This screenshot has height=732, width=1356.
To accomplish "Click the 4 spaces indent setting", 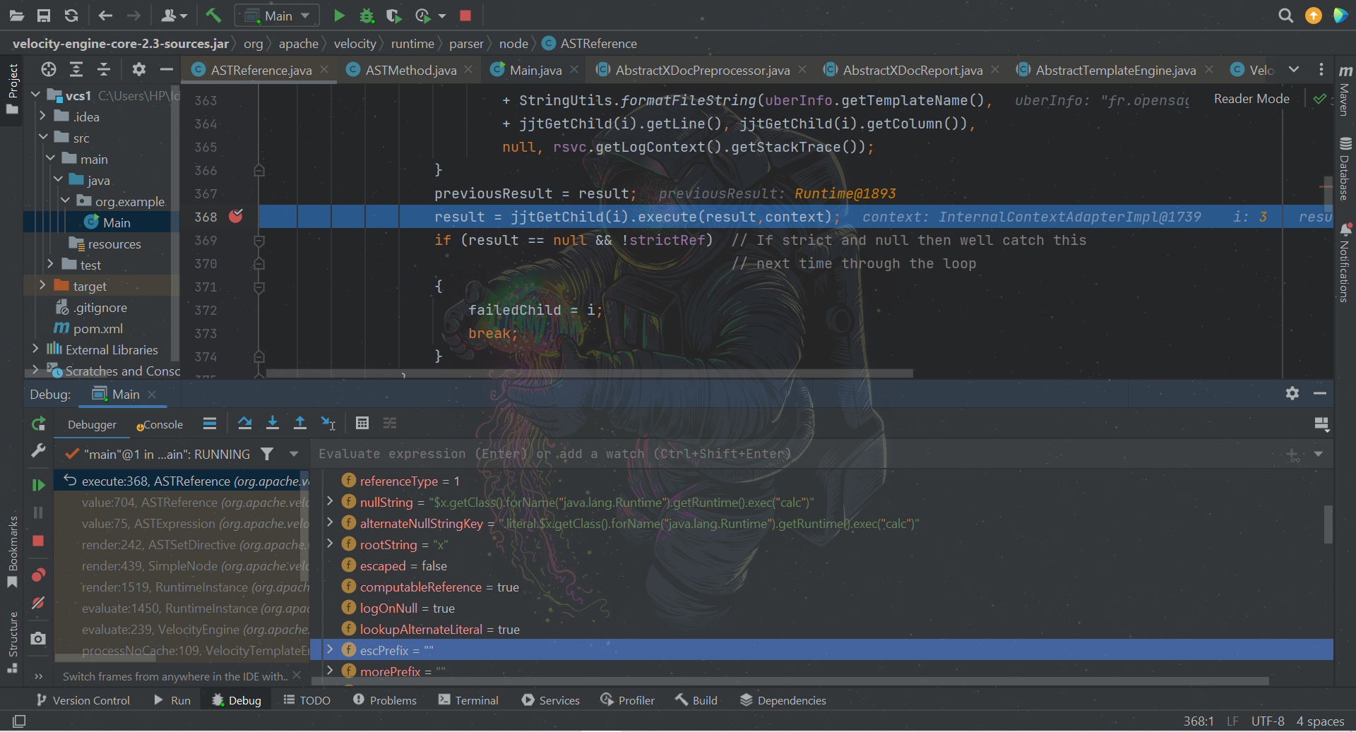I will tap(1320, 721).
